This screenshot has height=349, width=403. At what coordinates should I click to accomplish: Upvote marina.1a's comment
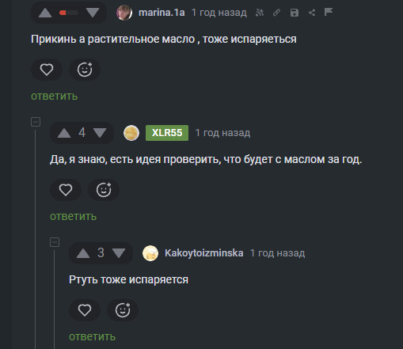click(x=45, y=13)
